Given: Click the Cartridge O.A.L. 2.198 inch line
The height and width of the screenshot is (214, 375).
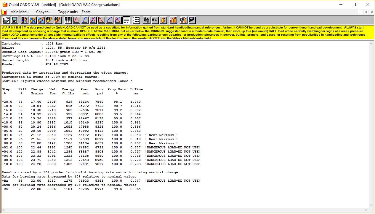Looking at the screenshot, I should (45, 56).
